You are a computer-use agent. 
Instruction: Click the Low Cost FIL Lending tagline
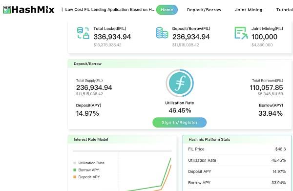point(110,10)
